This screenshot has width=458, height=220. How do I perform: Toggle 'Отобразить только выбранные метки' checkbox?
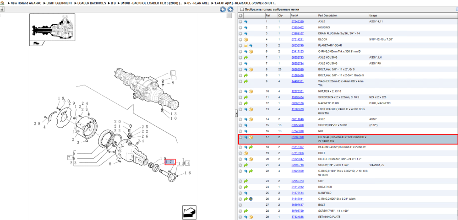pos(241,9)
